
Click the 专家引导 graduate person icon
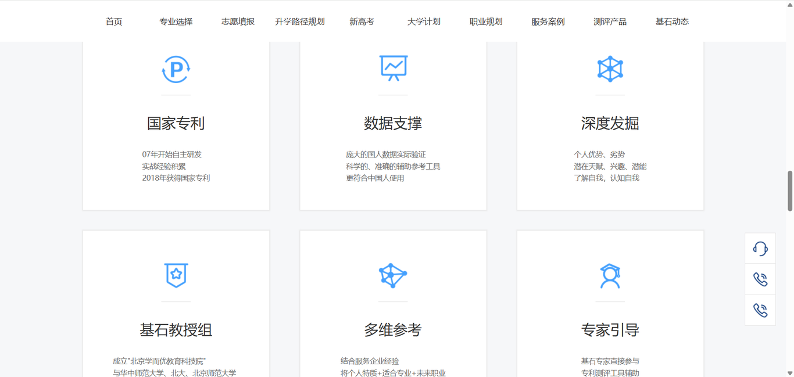point(610,276)
